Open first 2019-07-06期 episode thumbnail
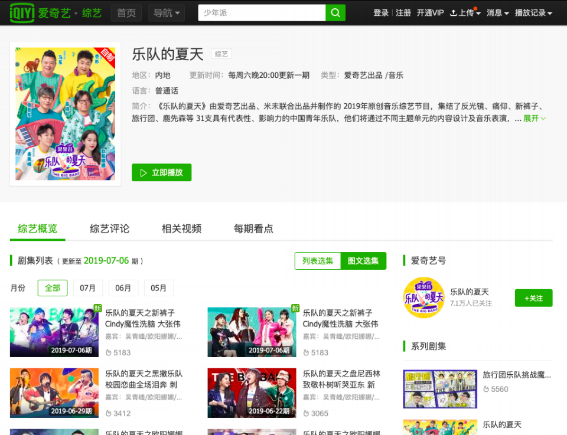 point(54,332)
